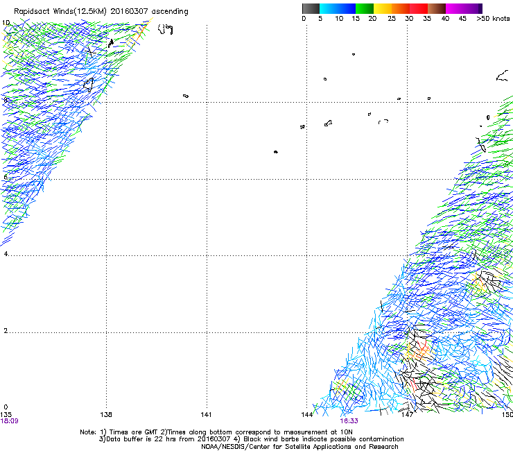Click the red 30-35 knots legend segment

coord(419,8)
